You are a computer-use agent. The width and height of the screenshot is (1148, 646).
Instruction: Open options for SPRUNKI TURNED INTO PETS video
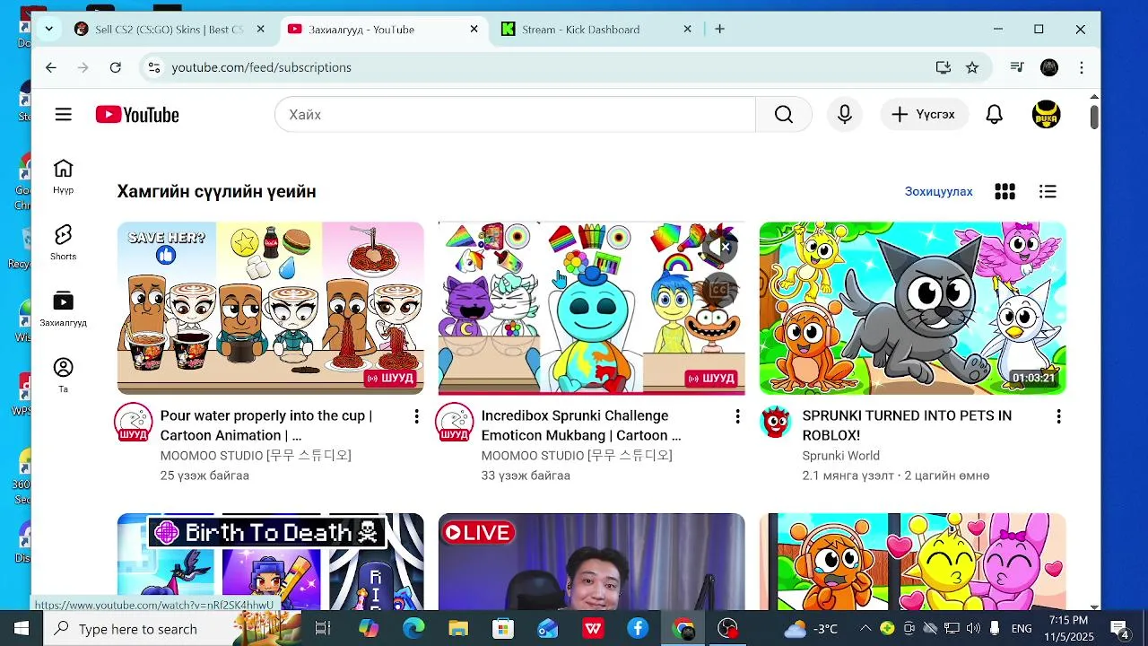(1058, 416)
